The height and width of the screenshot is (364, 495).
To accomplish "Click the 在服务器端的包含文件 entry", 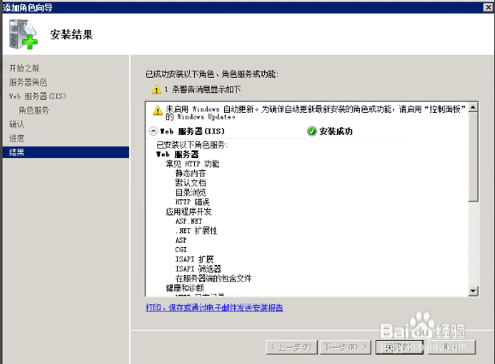I will (214, 279).
